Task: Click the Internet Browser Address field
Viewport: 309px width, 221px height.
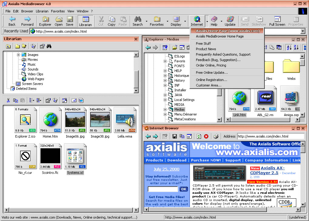Action: [x=270, y=136]
